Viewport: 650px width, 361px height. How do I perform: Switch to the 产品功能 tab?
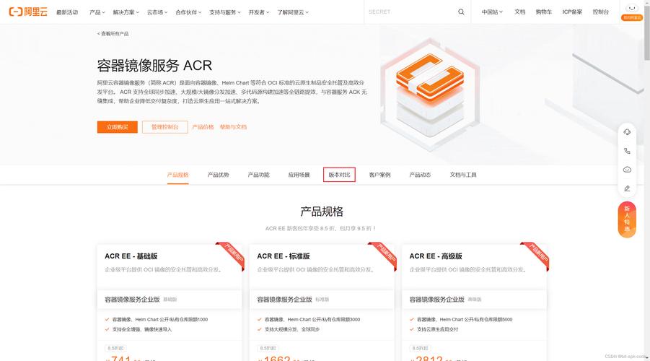(259, 175)
